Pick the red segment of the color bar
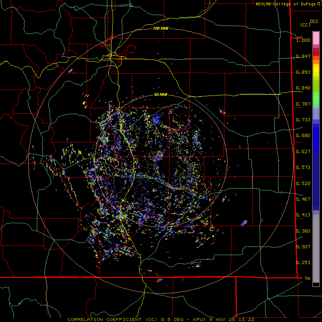This screenshot has width=322, height=322. 316,54
